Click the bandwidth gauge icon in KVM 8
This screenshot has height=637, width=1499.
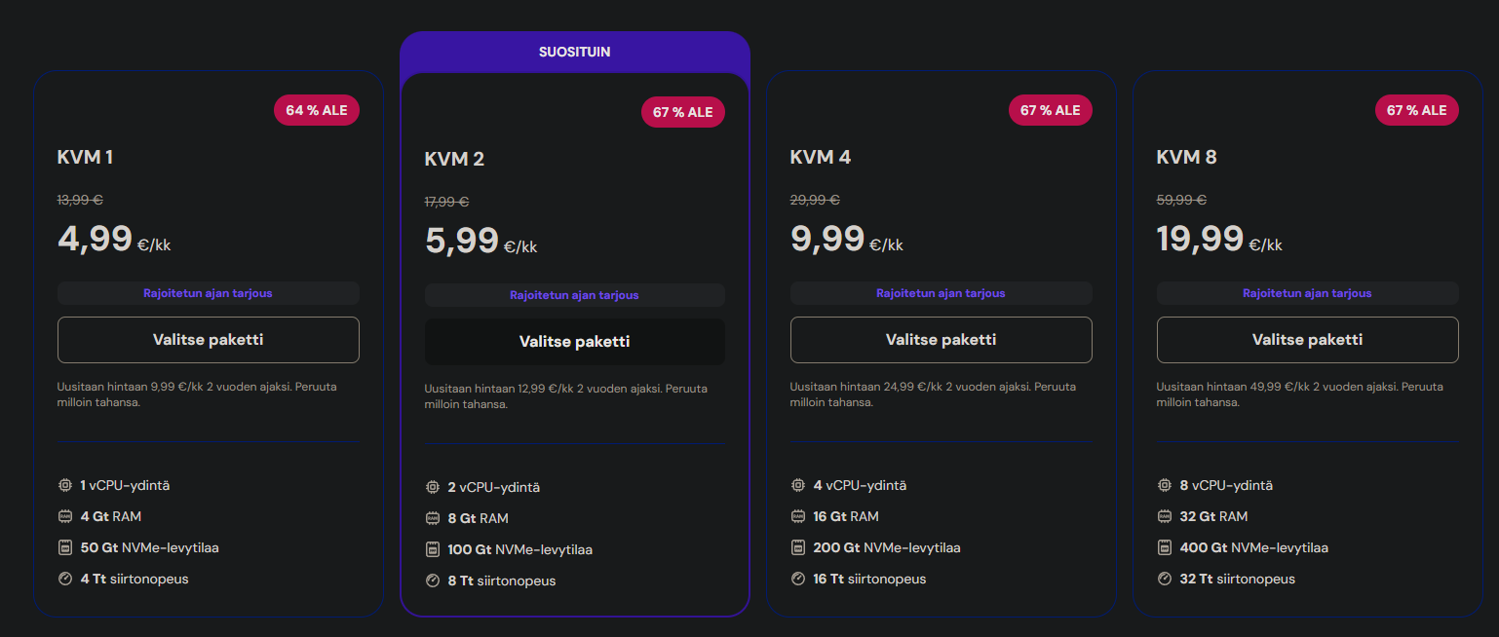pyautogui.click(x=1165, y=579)
